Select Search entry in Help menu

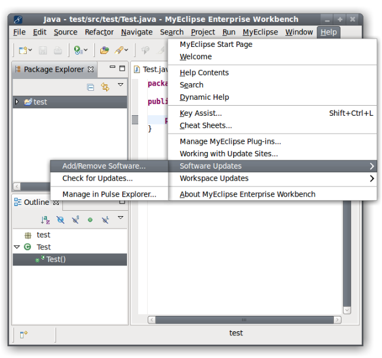tap(272, 85)
